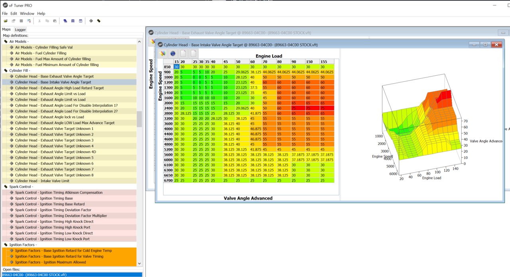Screen dimensions: 510x277
Task: Click the Copy icon in main toolbar
Action: click(x=47, y=21)
